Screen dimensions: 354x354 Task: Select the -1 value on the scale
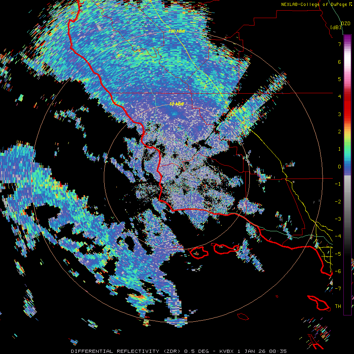338,184
